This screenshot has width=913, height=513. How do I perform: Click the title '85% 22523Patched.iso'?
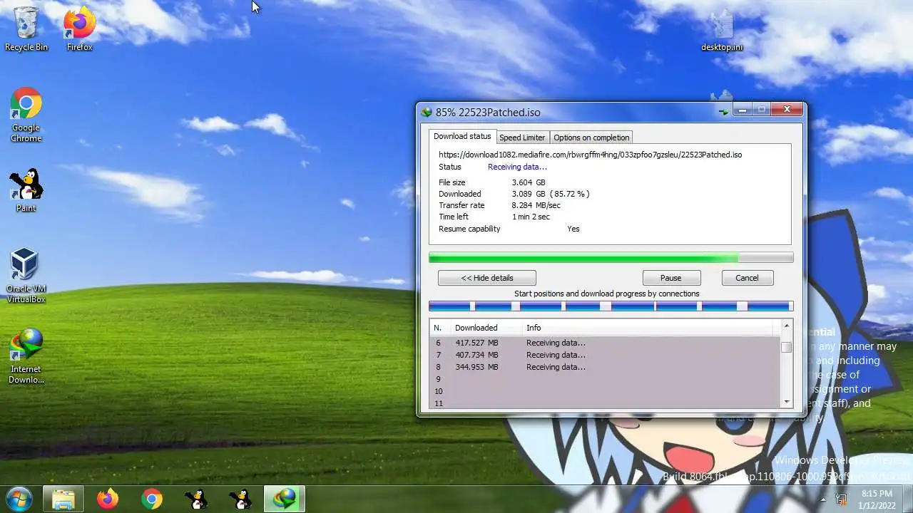click(x=488, y=113)
